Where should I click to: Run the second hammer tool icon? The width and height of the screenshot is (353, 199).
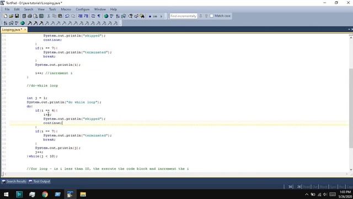click(35, 23)
